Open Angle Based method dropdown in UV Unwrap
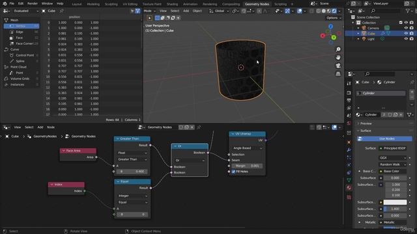 247,148
